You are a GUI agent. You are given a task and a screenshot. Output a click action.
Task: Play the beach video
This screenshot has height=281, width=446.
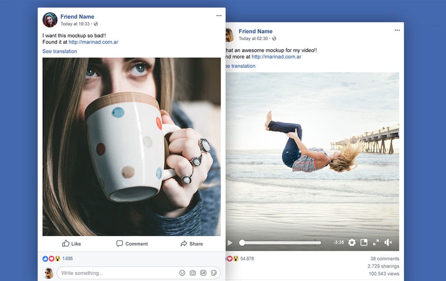click(x=230, y=243)
